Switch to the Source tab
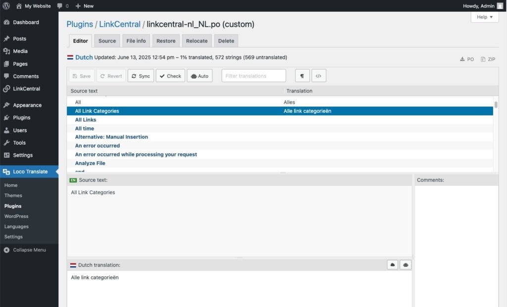 click(x=107, y=41)
